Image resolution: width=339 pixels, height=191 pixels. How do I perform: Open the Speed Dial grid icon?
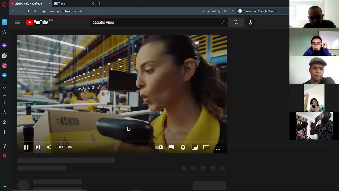tap(34, 11)
